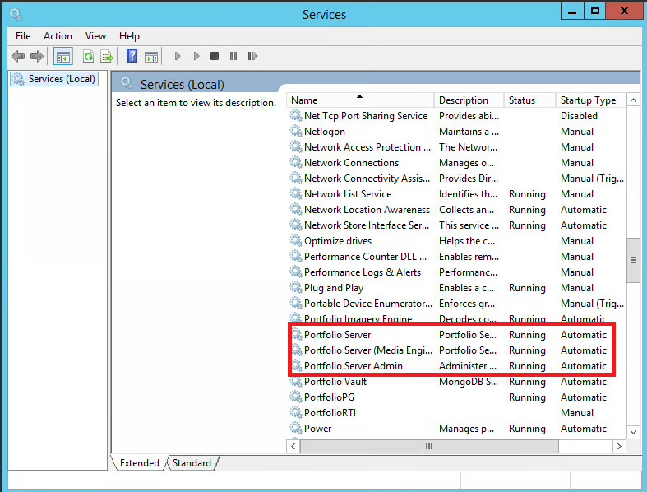647x492 pixels.
Task: Select the Net.Tcp Port Sharing Service row
Action: 456,116
